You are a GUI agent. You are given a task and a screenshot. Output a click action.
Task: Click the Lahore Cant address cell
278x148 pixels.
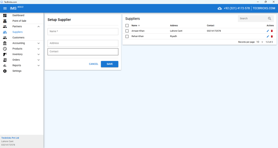coord(176,31)
